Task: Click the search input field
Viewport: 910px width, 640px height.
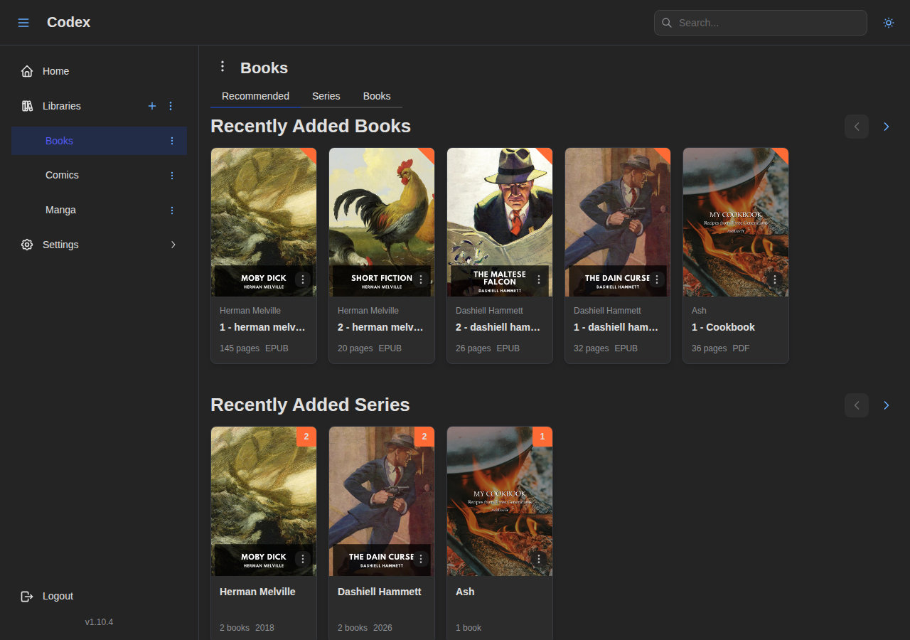Action: 760,23
